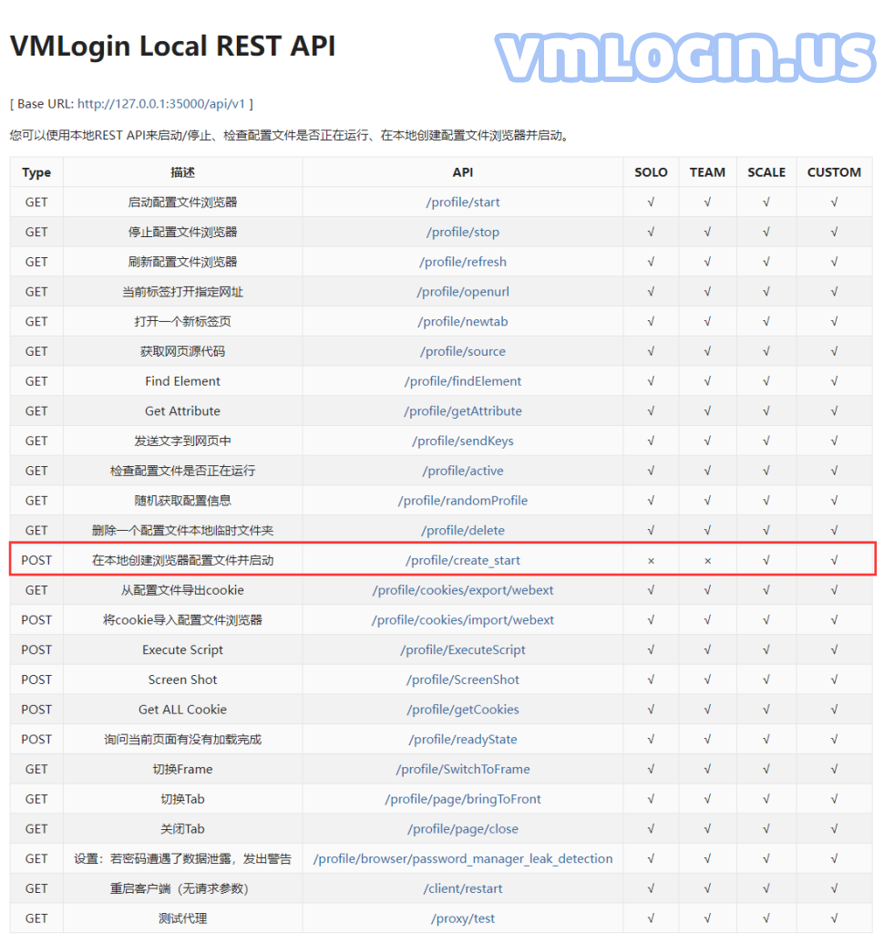
Task: Click the /profile/readyState API link
Action: (x=463, y=739)
